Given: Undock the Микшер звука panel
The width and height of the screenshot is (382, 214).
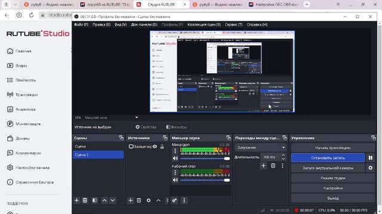Looking at the screenshot, I should coord(228,138).
